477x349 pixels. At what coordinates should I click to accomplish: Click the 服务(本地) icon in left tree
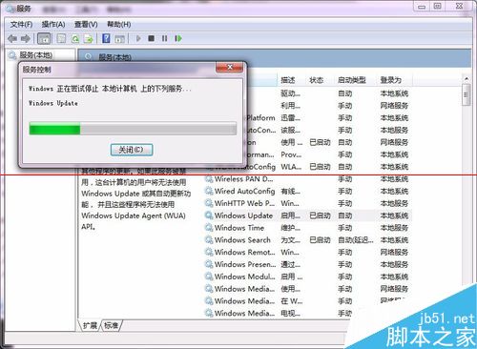pos(12,55)
